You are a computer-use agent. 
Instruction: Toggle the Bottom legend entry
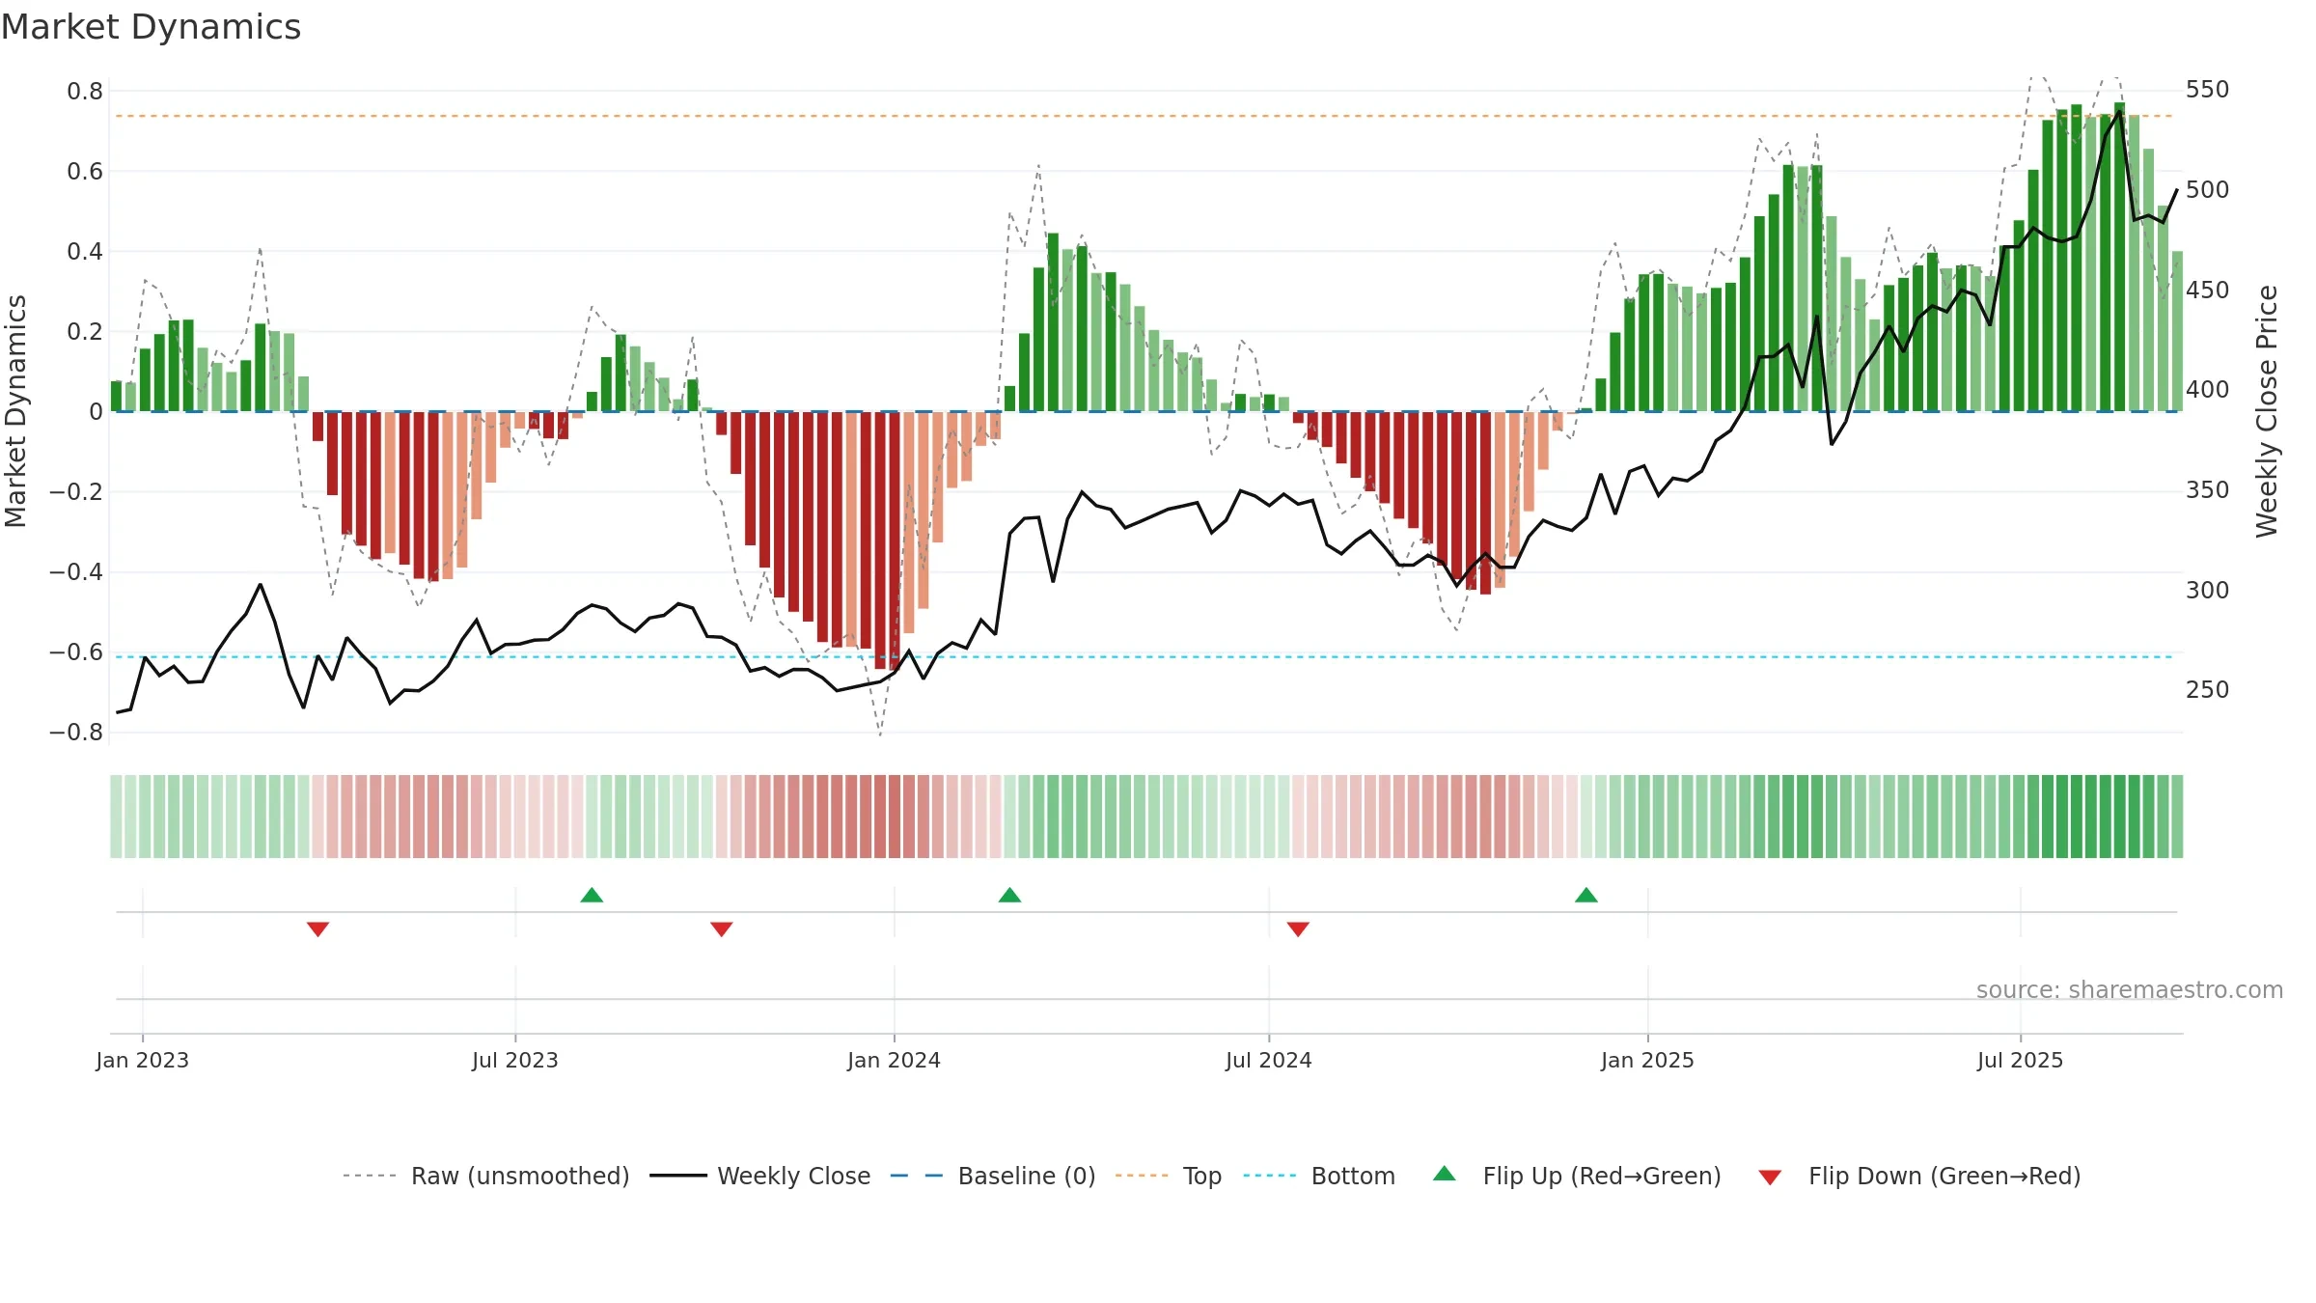coord(1318,1176)
